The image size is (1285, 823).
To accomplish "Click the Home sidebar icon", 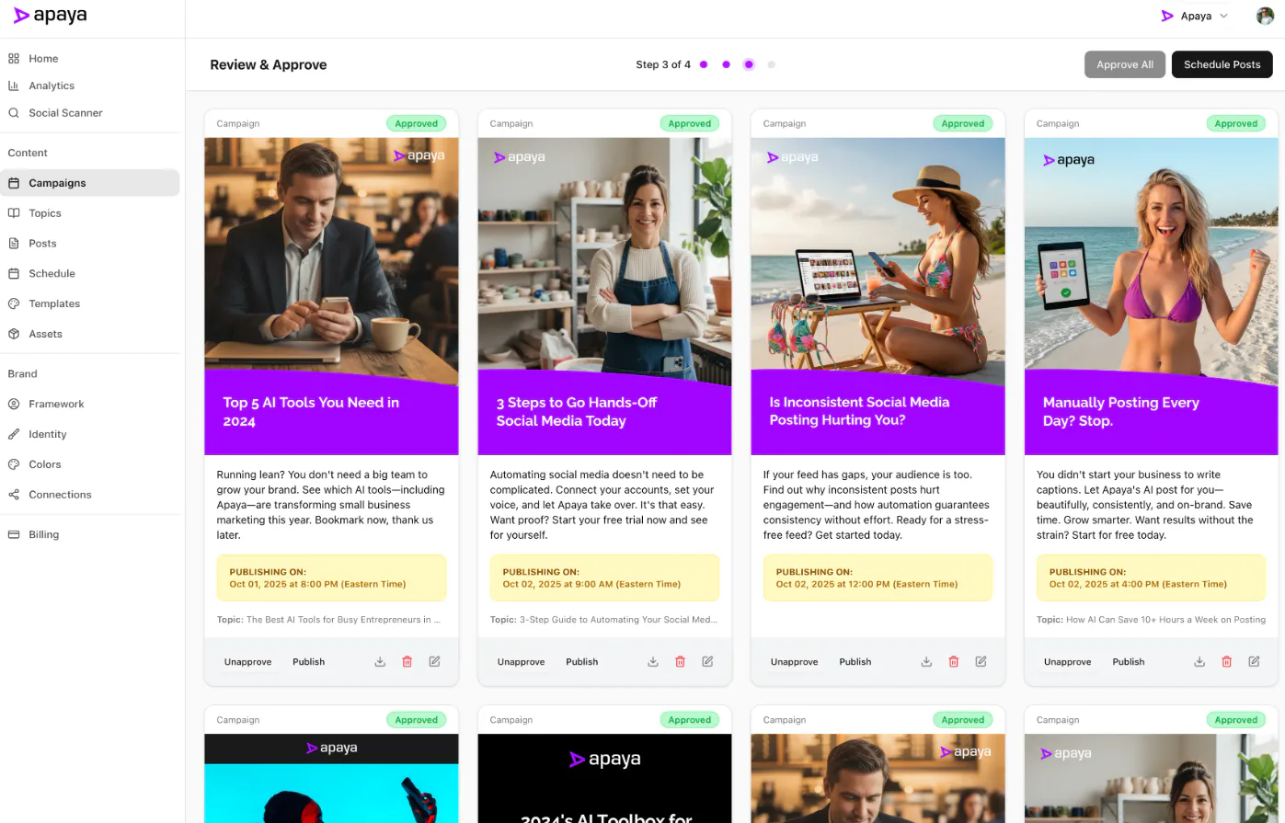I will (14, 59).
